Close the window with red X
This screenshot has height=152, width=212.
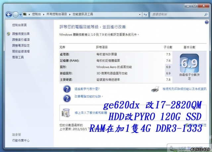(x=204, y=6)
